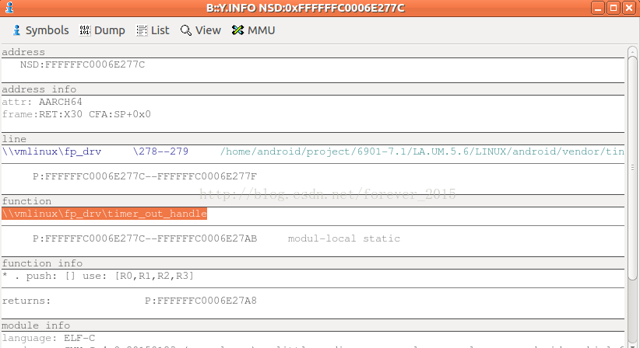Open the MMU toolbar button
Image resolution: width=640 pixels, height=348 pixels.
pyautogui.click(x=253, y=30)
